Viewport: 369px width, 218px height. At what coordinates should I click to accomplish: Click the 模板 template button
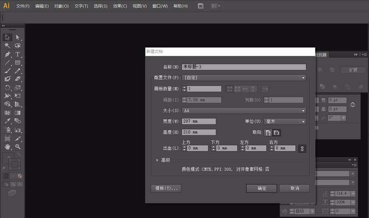click(x=166, y=188)
